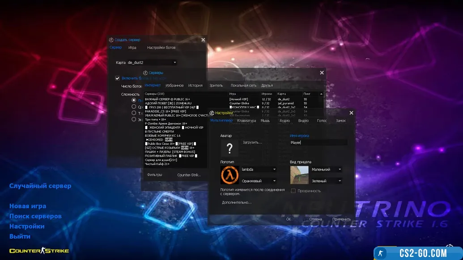Image resolution: width=463 pixels, height=260 pixels.
Task: Enable the Прозрачность checkbox
Action: tap(293, 191)
